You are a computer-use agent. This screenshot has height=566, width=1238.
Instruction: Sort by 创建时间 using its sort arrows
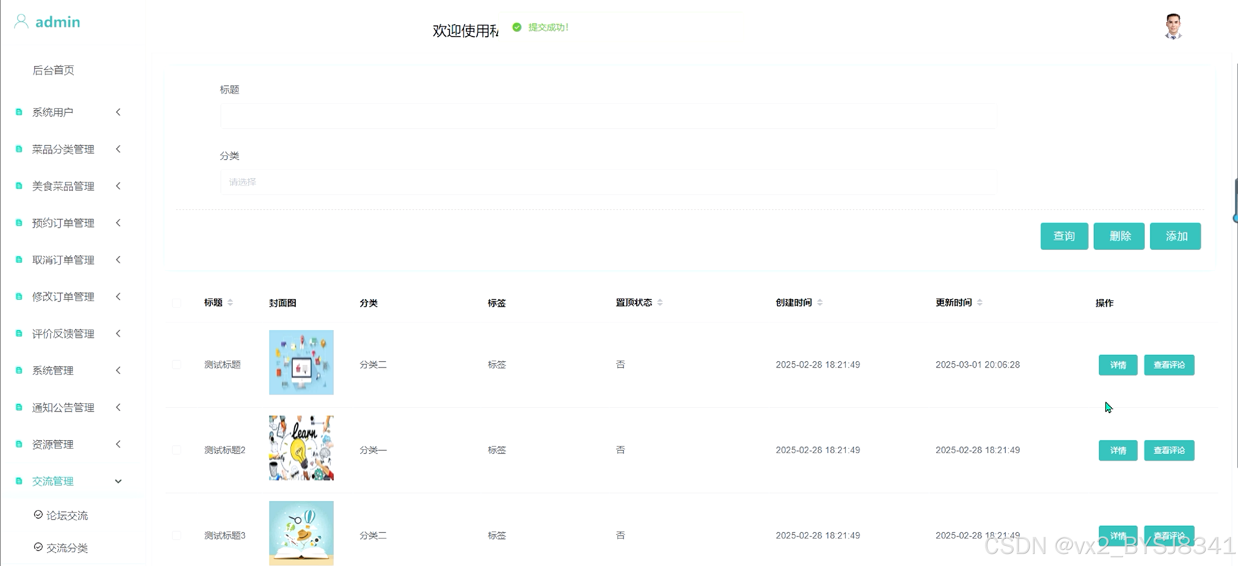click(820, 303)
